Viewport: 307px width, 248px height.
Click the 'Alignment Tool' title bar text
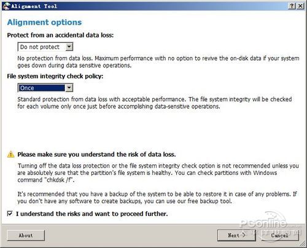pyautogui.click(x=34, y=6)
